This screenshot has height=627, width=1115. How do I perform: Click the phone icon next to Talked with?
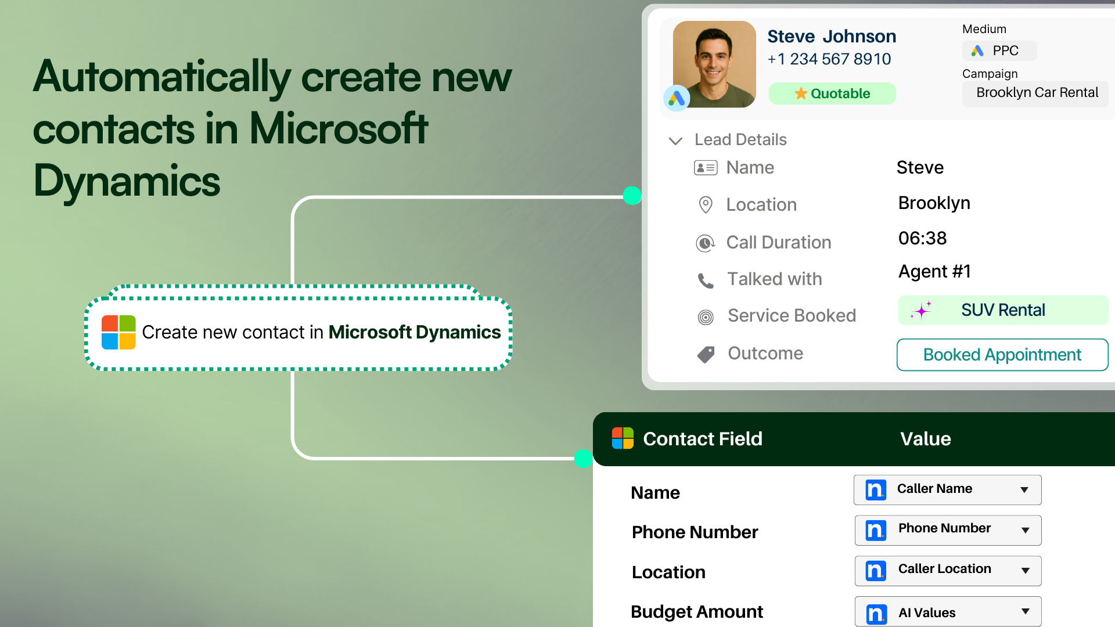tap(706, 280)
